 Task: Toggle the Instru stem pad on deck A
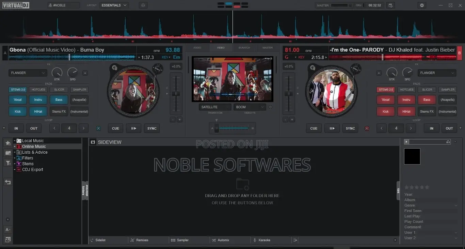point(38,100)
